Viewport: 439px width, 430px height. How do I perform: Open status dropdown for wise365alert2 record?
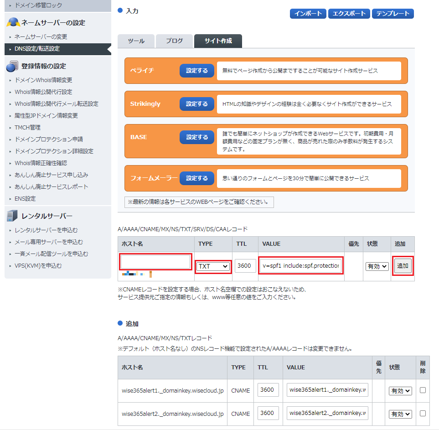coord(400,414)
